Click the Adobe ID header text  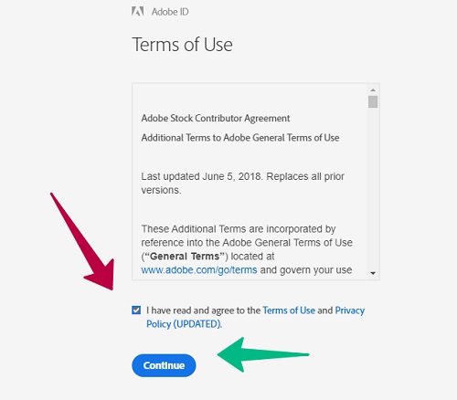[170, 12]
